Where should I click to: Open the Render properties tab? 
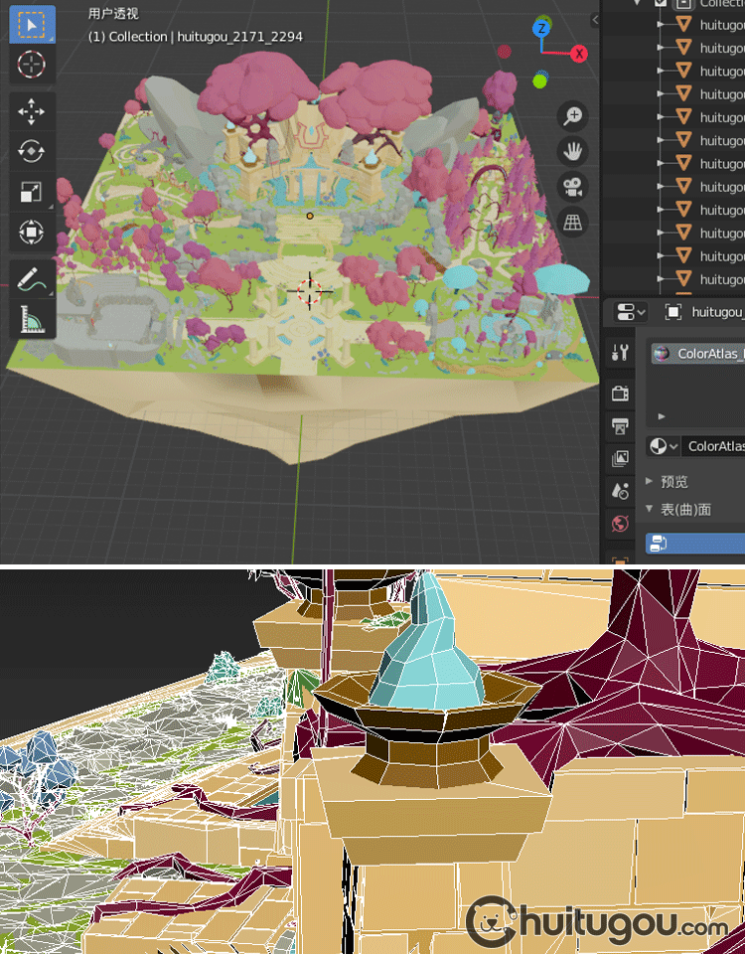621,394
